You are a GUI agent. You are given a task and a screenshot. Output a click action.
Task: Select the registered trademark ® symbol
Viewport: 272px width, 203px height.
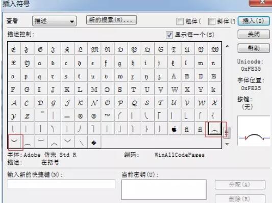click(x=80, y=116)
